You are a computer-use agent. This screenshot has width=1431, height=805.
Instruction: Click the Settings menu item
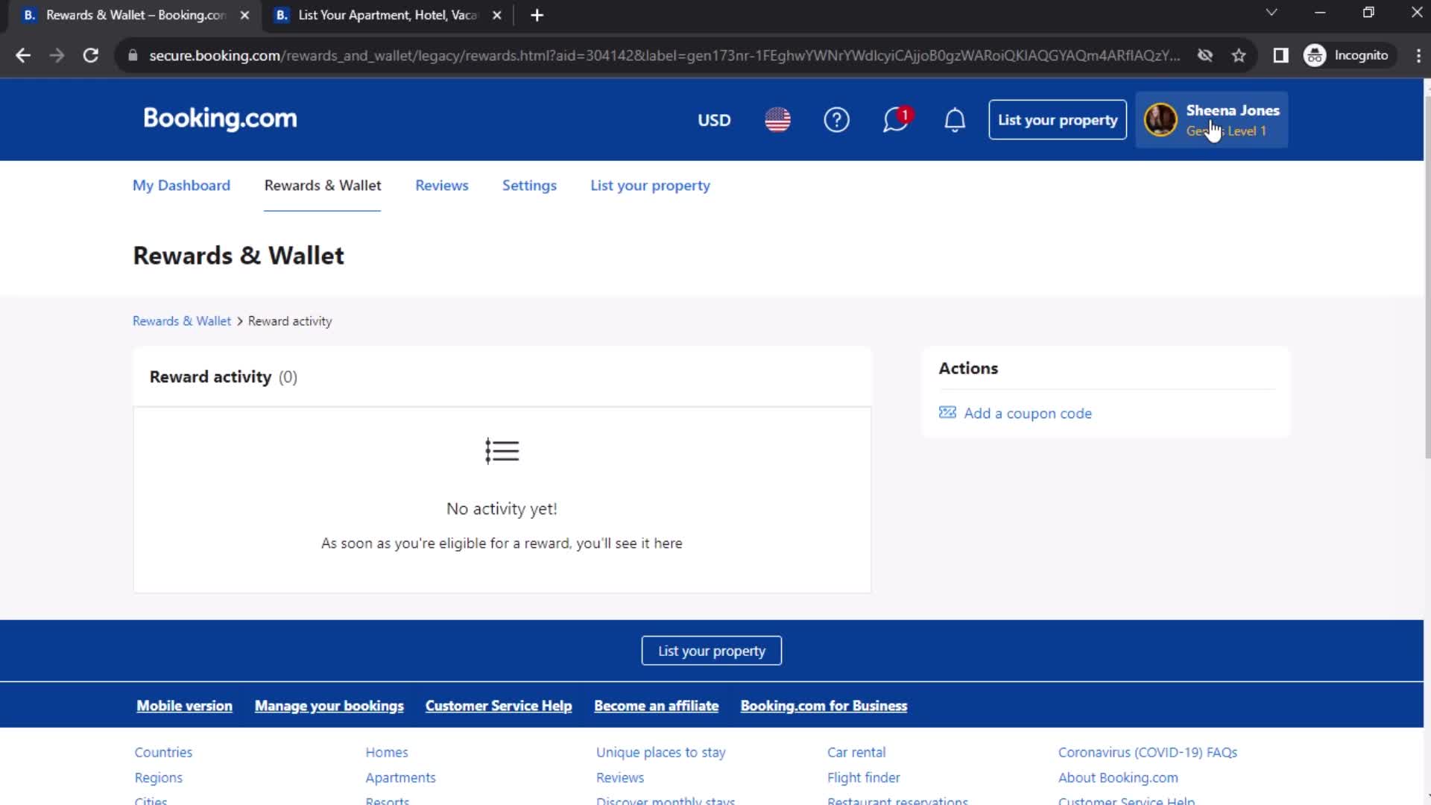click(530, 186)
